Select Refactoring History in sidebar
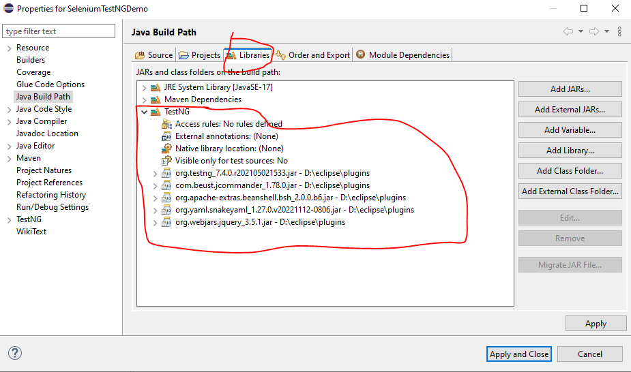Screen dimensions: 631x372 pyautogui.click(x=51, y=195)
